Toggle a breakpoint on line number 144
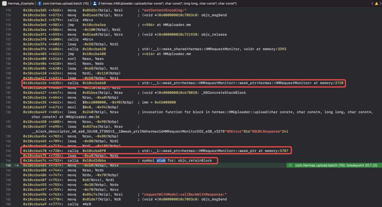Viewport: 382px width, 207px height. point(7,160)
